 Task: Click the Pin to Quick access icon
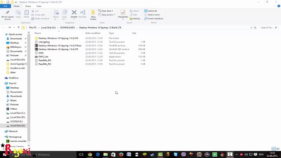[7, 13]
